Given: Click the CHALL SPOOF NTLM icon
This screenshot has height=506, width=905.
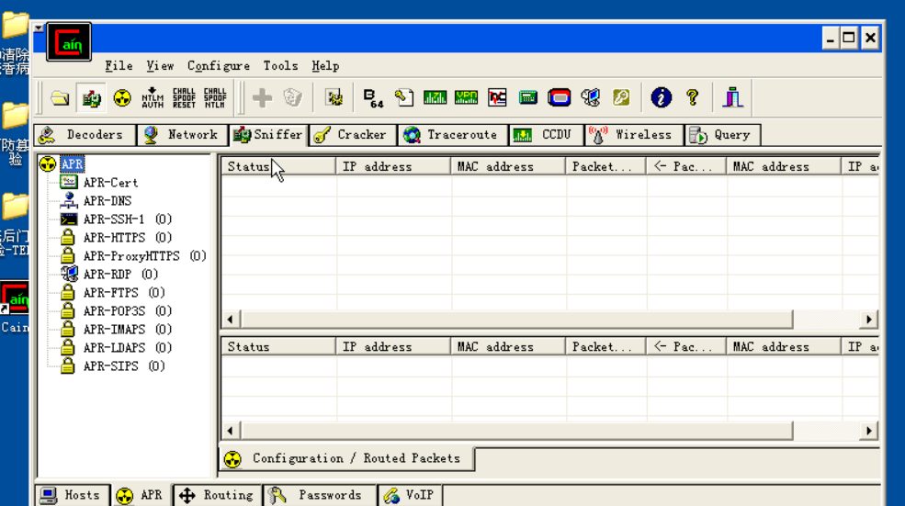Looking at the screenshot, I should pyautogui.click(x=215, y=98).
